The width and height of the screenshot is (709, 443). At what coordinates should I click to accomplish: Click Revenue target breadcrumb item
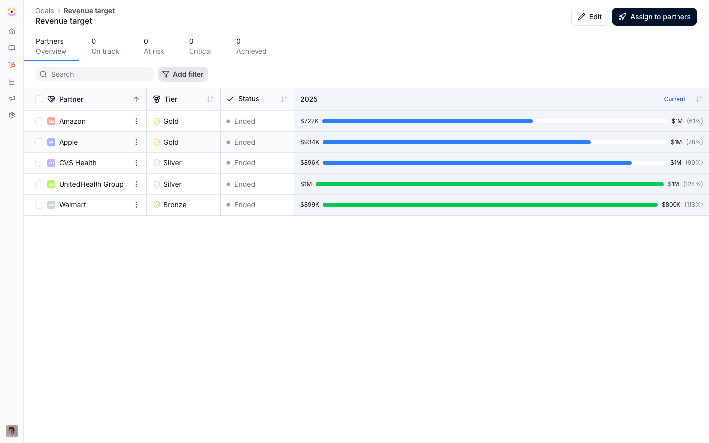coord(89,11)
